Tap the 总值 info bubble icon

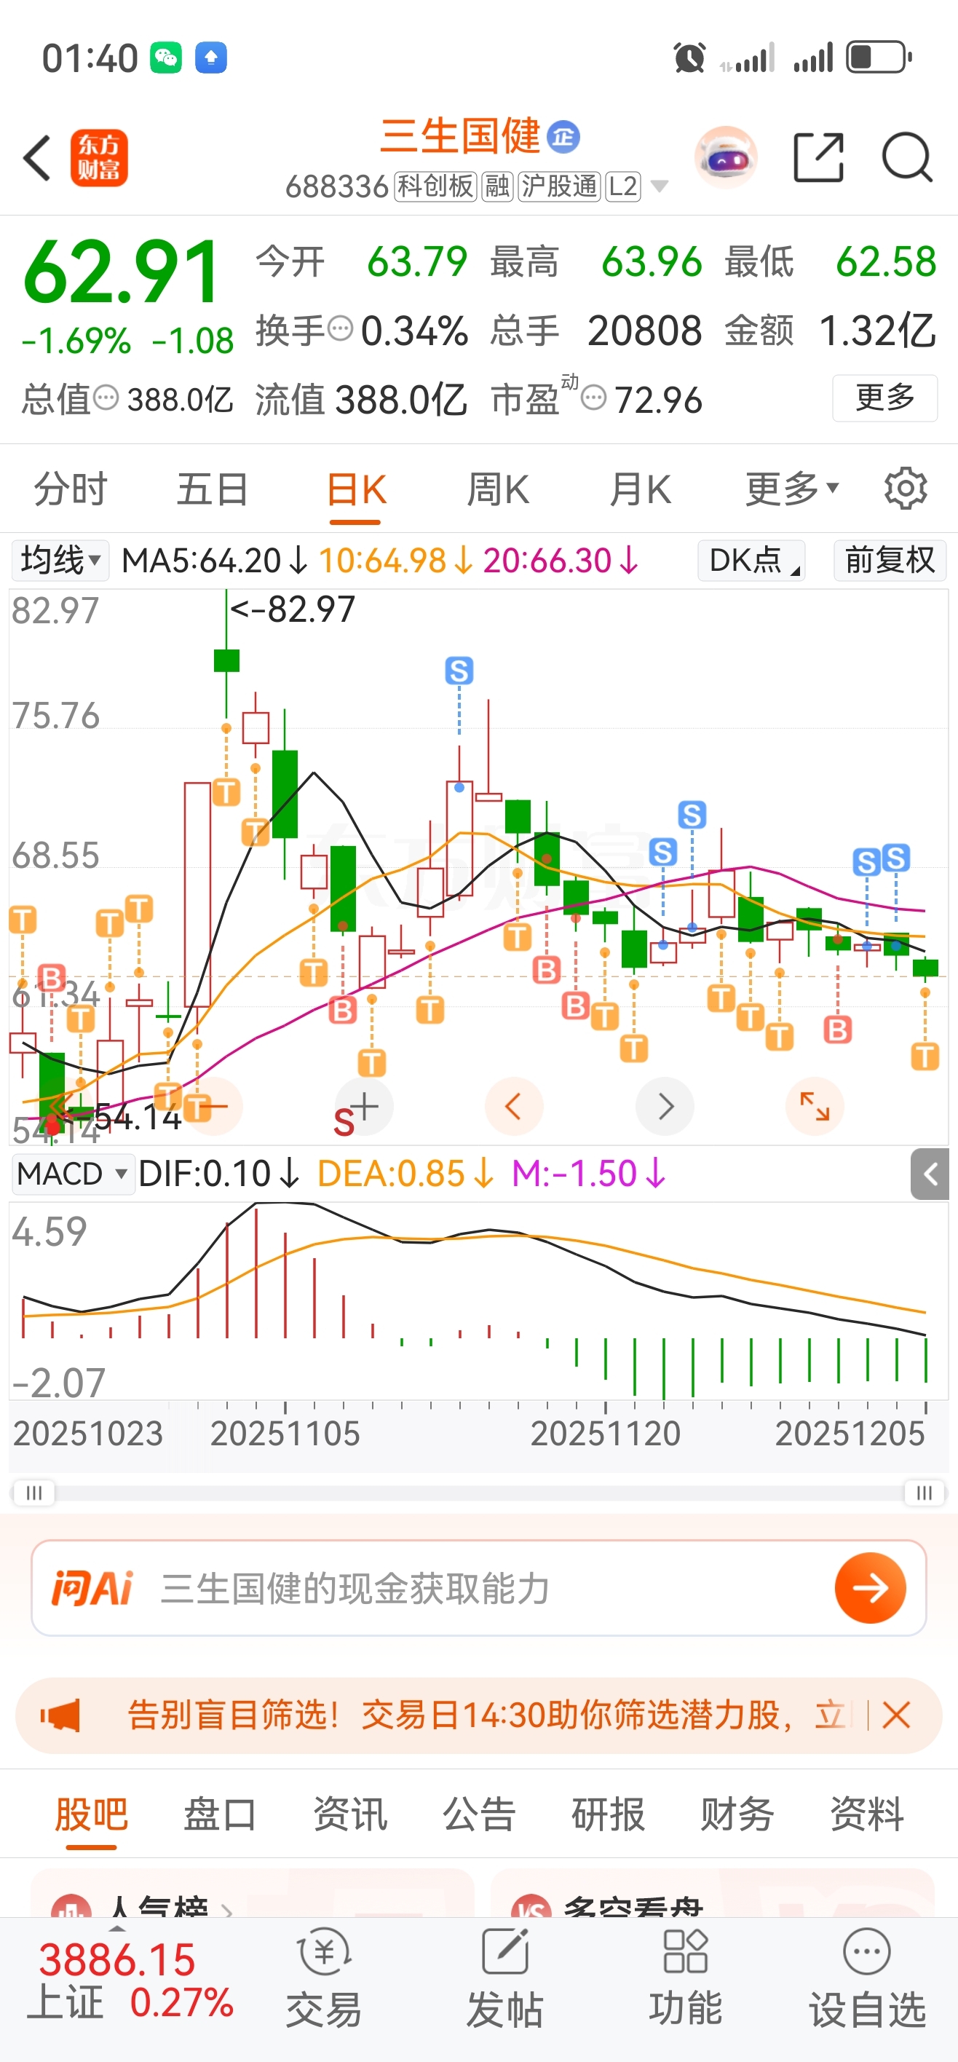[106, 397]
